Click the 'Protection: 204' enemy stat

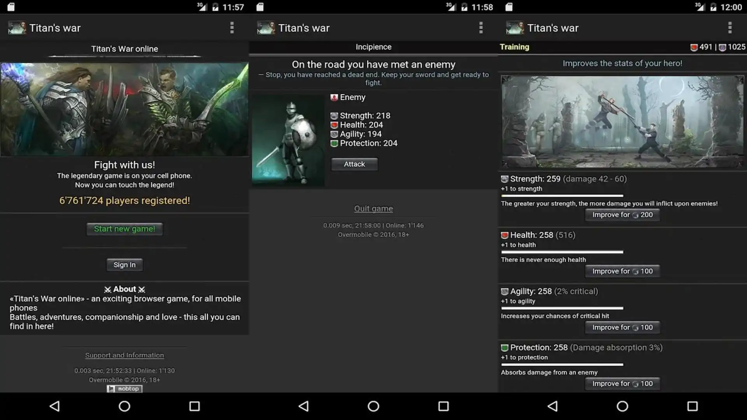368,143
